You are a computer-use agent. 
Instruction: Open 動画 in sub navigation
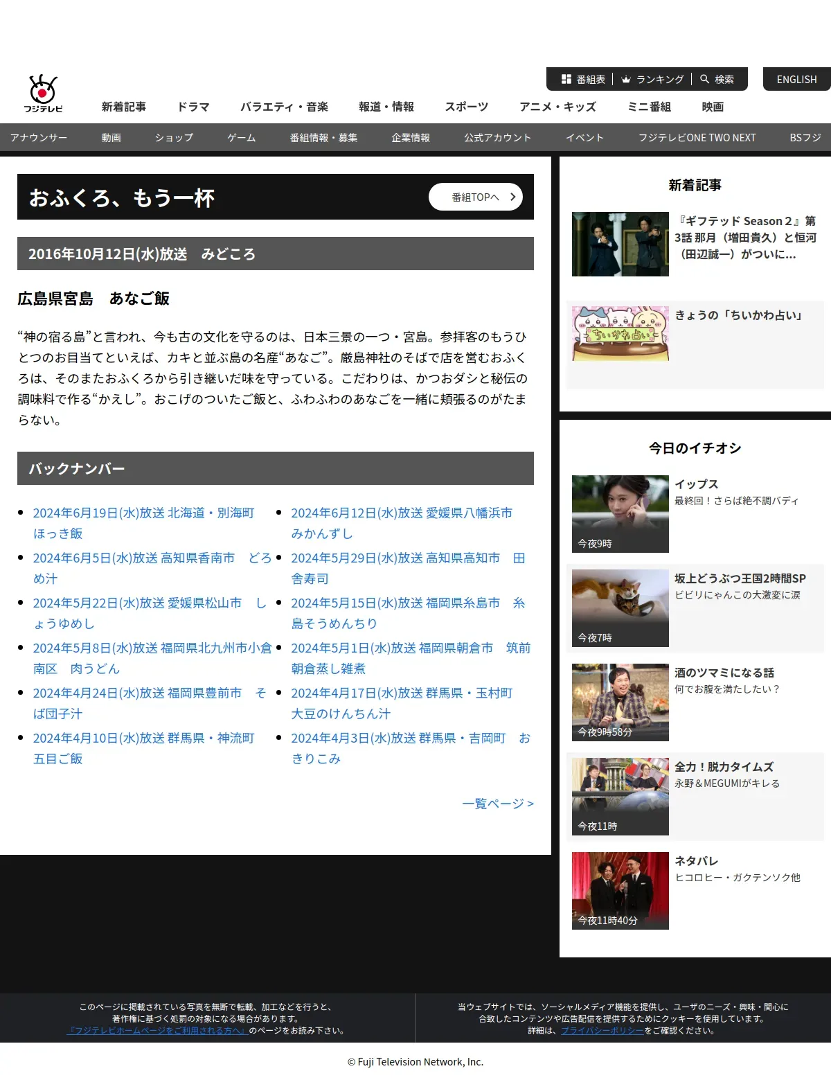(111, 138)
